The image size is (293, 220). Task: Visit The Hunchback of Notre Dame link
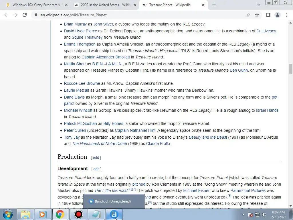[x=99, y=144]
